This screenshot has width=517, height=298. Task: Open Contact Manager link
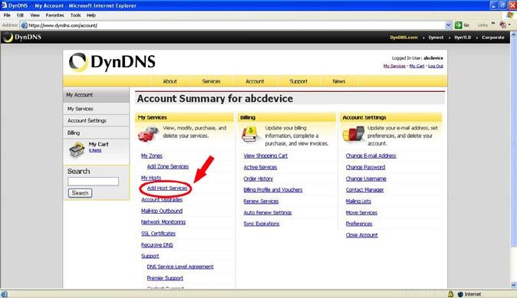pyautogui.click(x=364, y=190)
